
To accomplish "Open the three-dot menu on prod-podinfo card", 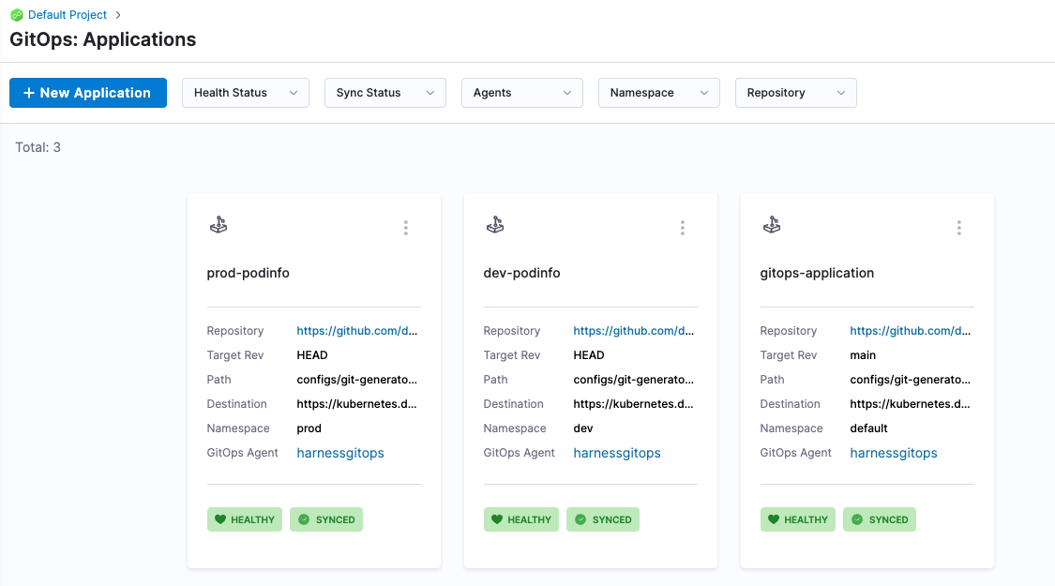I will (x=406, y=227).
